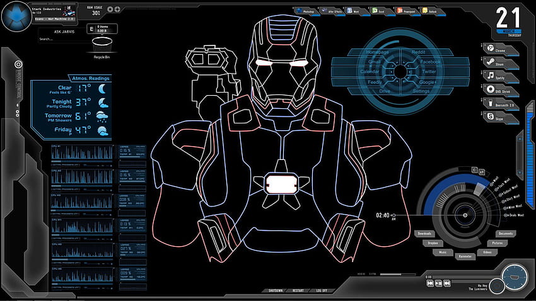
Task: Launch Beersmith 2.0 from the right launcher
Action: [x=500, y=104]
